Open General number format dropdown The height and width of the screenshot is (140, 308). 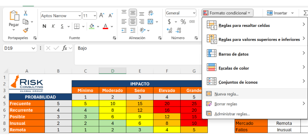pyautogui.click(x=194, y=13)
